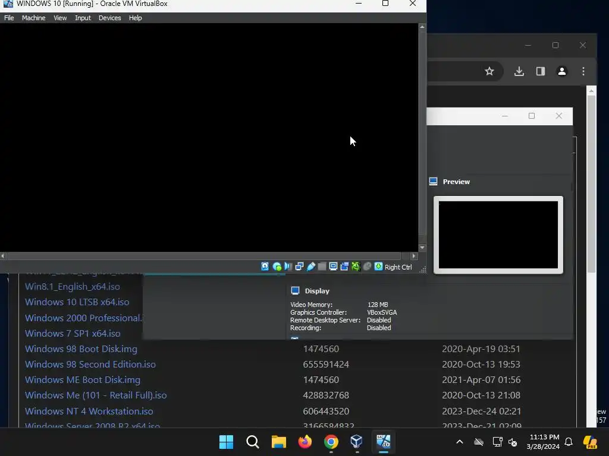Viewport: 609px width, 456px height.
Task: Open taskbar Search
Action: point(252,442)
